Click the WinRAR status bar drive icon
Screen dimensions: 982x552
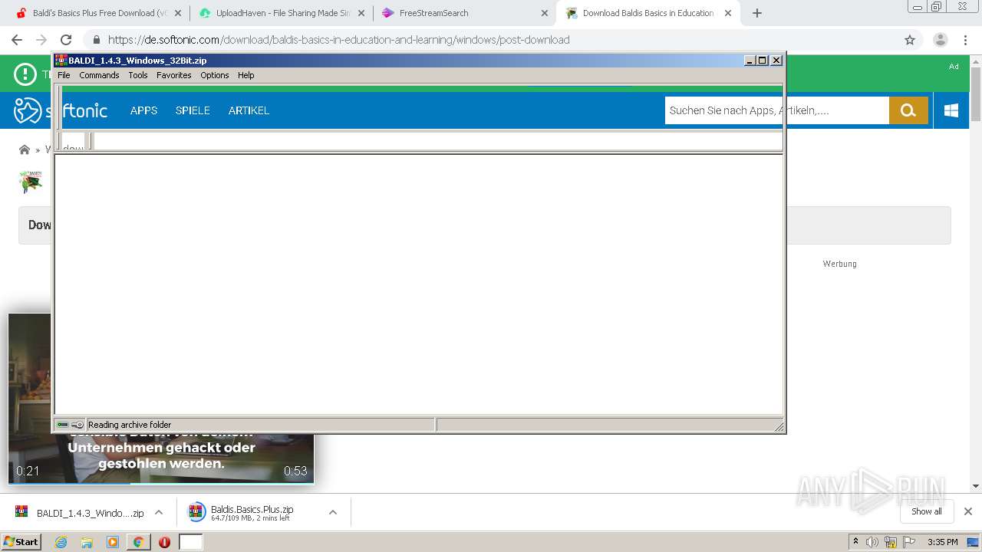(x=63, y=425)
